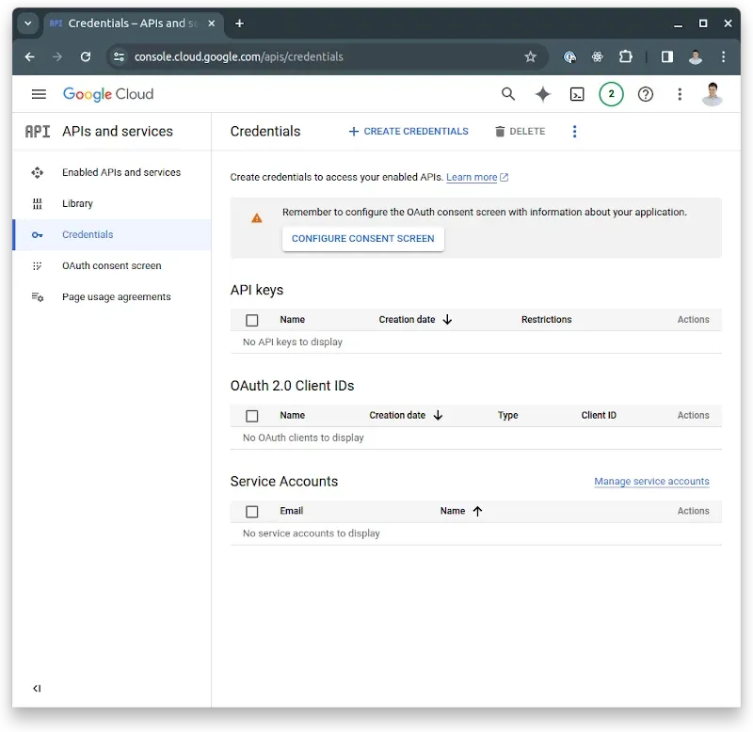The image size is (753, 732).
Task: Follow the Learn more link
Action: click(472, 177)
